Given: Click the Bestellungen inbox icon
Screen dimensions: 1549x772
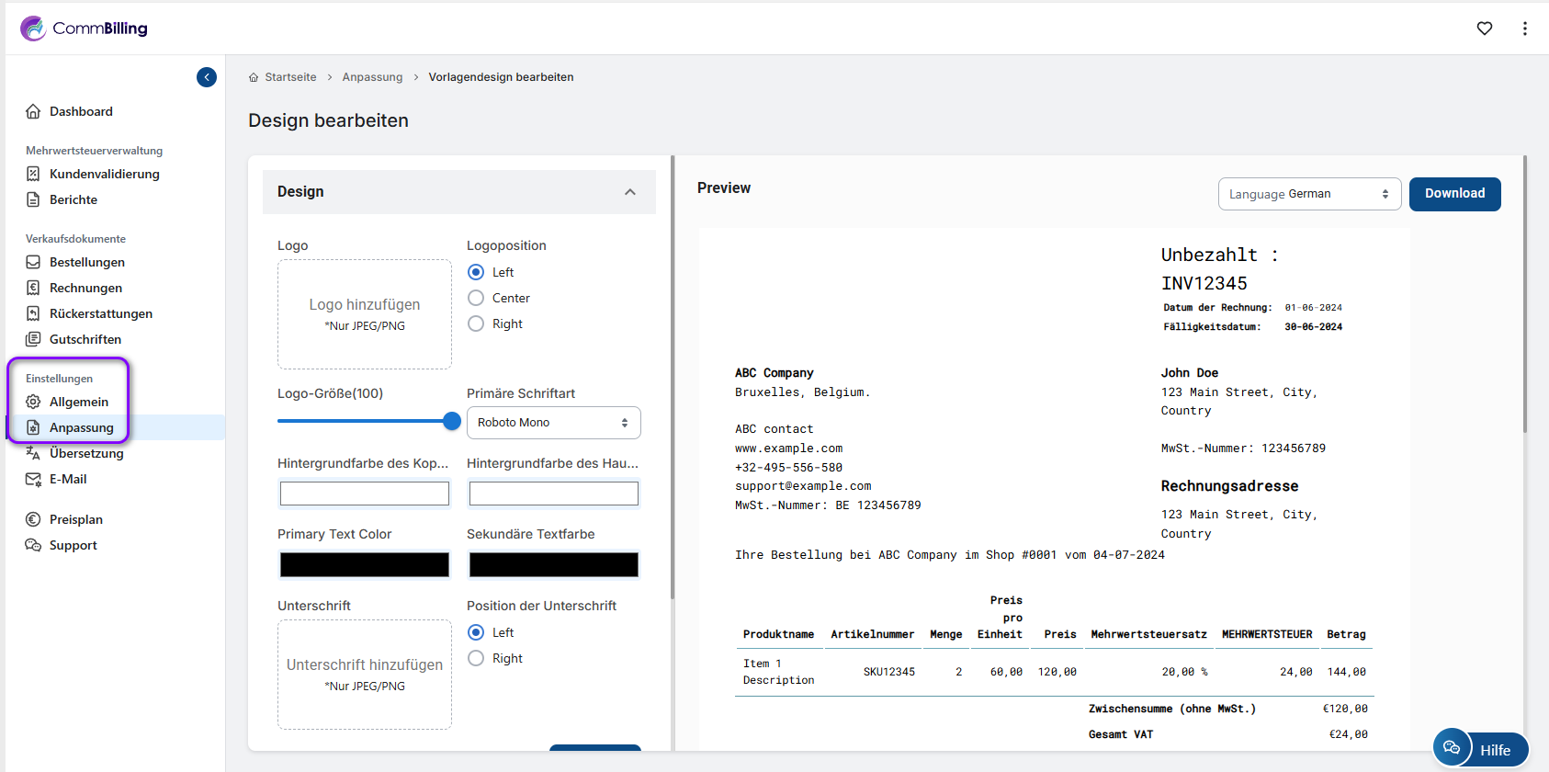Looking at the screenshot, I should click(33, 262).
